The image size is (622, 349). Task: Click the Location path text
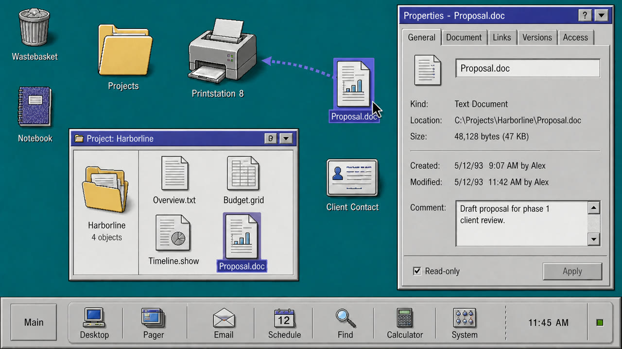(x=518, y=120)
